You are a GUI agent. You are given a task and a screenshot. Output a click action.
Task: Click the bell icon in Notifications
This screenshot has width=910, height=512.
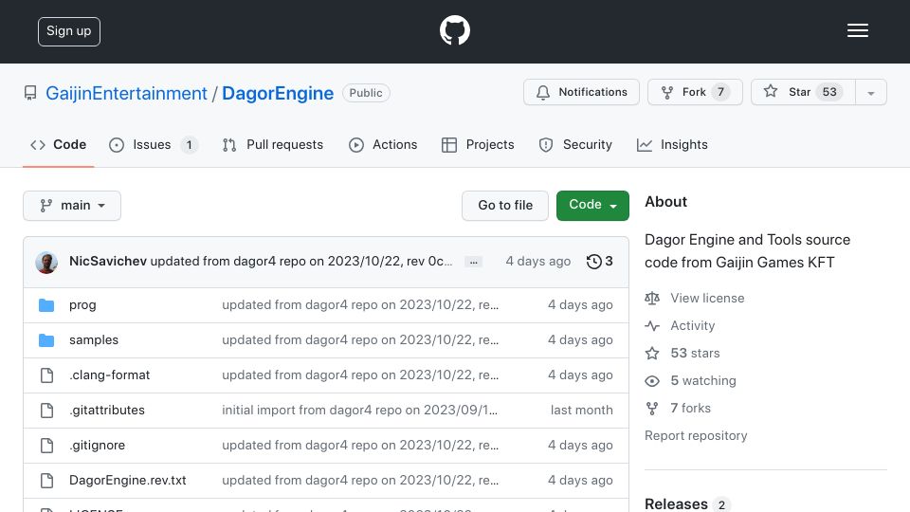(542, 92)
